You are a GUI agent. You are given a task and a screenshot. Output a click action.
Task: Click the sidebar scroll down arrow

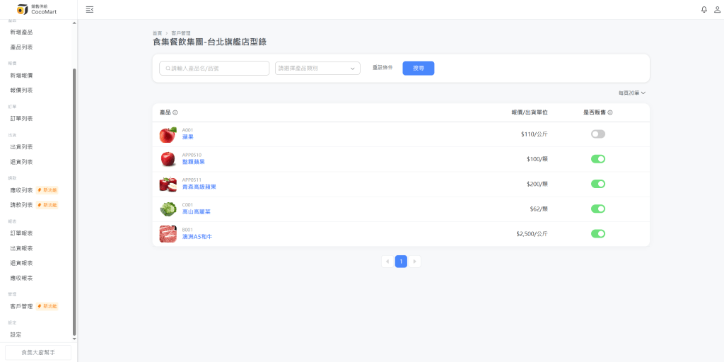[74, 339]
